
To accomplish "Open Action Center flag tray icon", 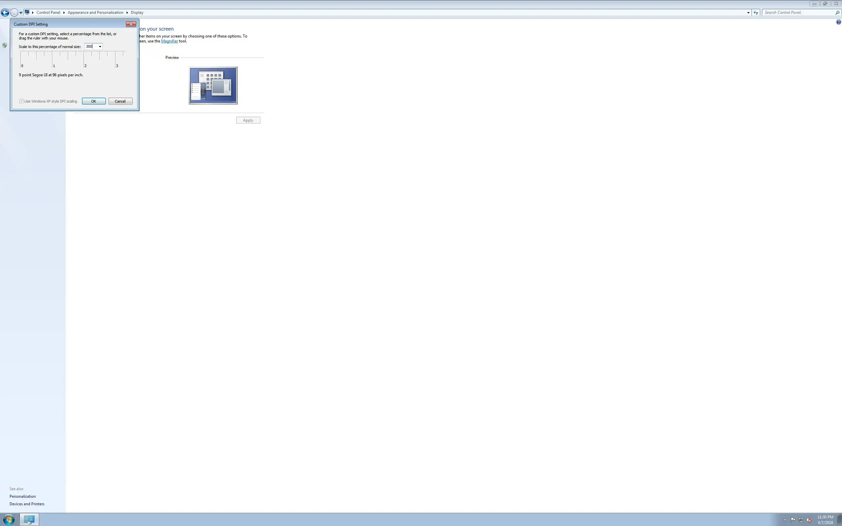I will point(793,520).
